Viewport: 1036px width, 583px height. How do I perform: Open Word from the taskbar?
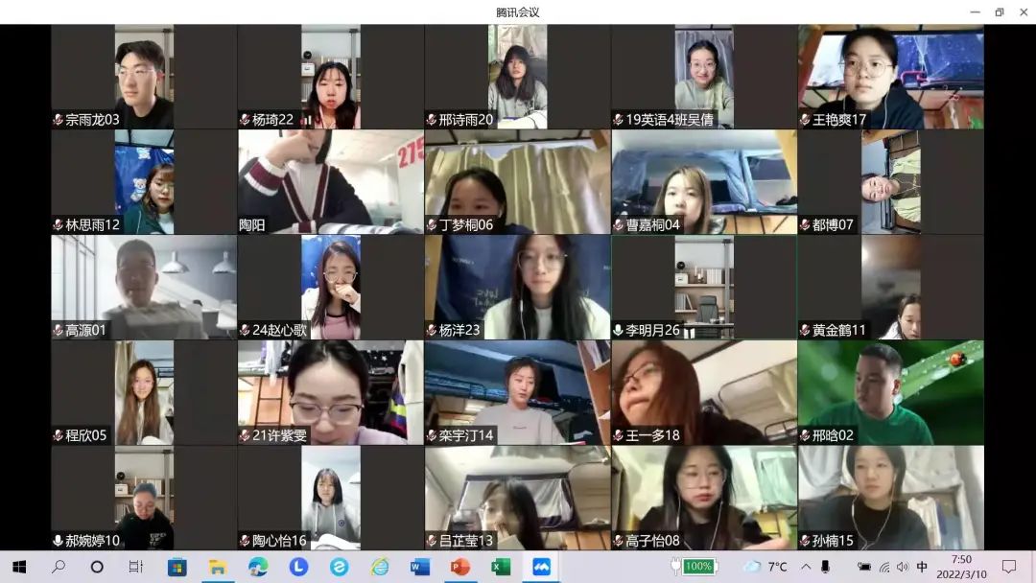click(x=420, y=567)
